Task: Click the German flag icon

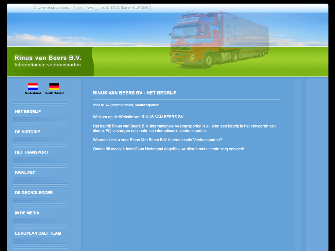Action: [54, 87]
